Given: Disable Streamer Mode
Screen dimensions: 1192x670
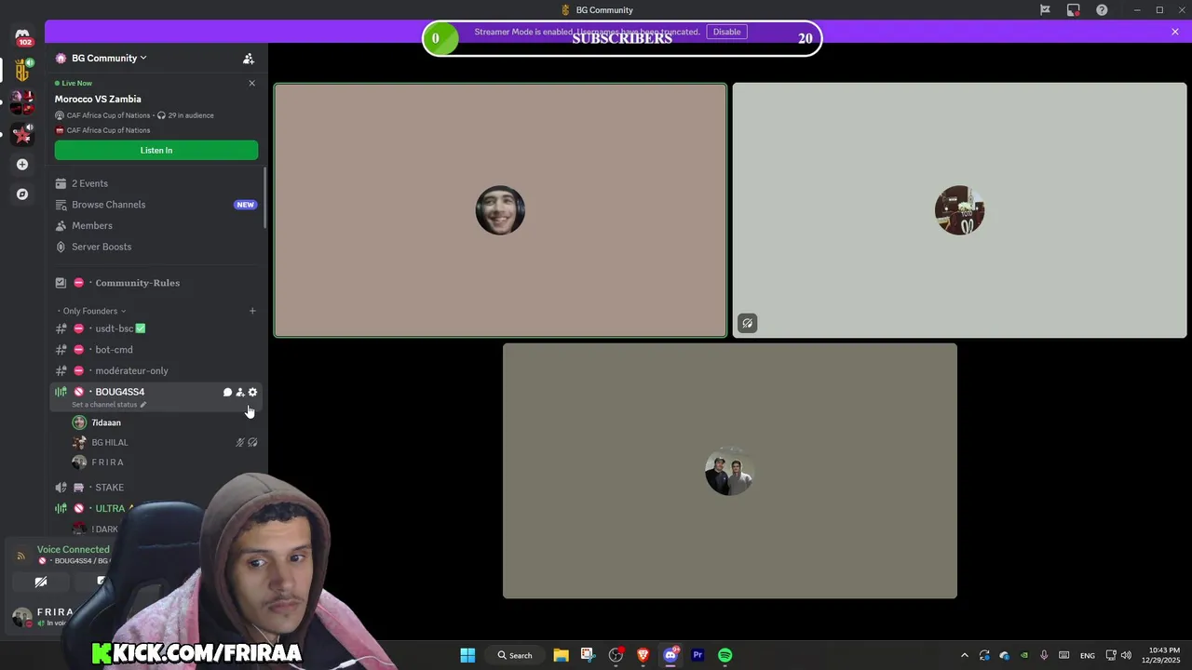Looking at the screenshot, I should pos(726,32).
